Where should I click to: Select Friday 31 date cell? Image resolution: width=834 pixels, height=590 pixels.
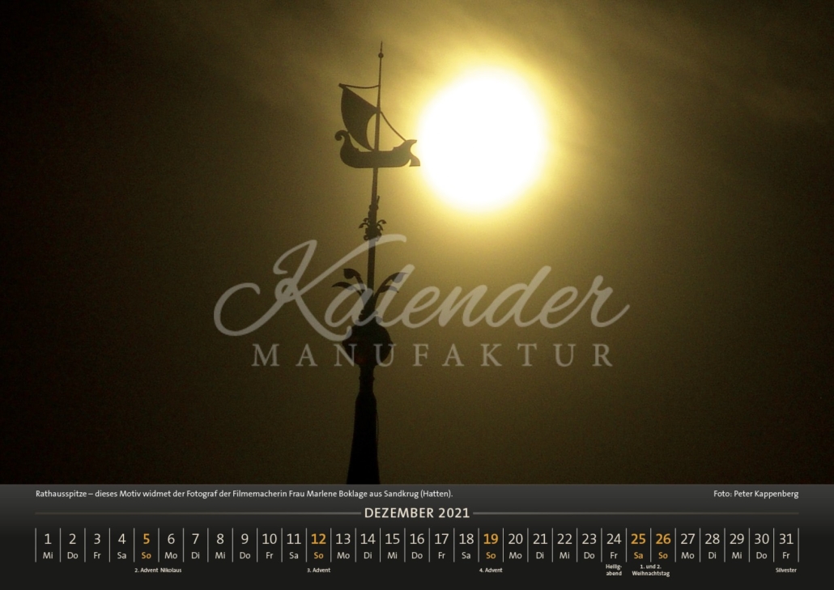coord(785,544)
